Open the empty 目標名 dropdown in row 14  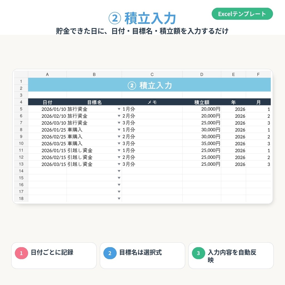click(x=119, y=171)
